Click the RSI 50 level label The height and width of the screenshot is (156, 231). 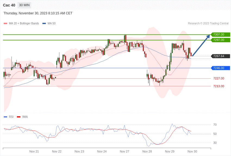click(x=215, y=134)
